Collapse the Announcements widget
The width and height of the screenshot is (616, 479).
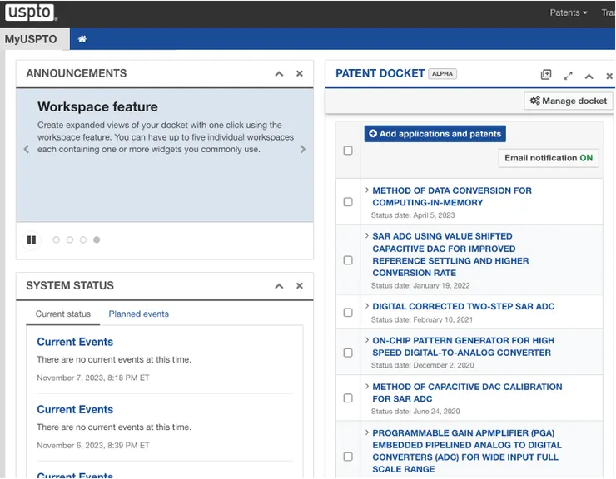pos(280,74)
